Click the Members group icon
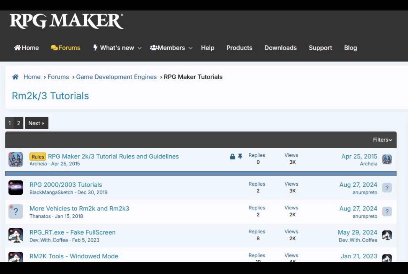This screenshot has height=274, width=408. [x=153, y=47]
